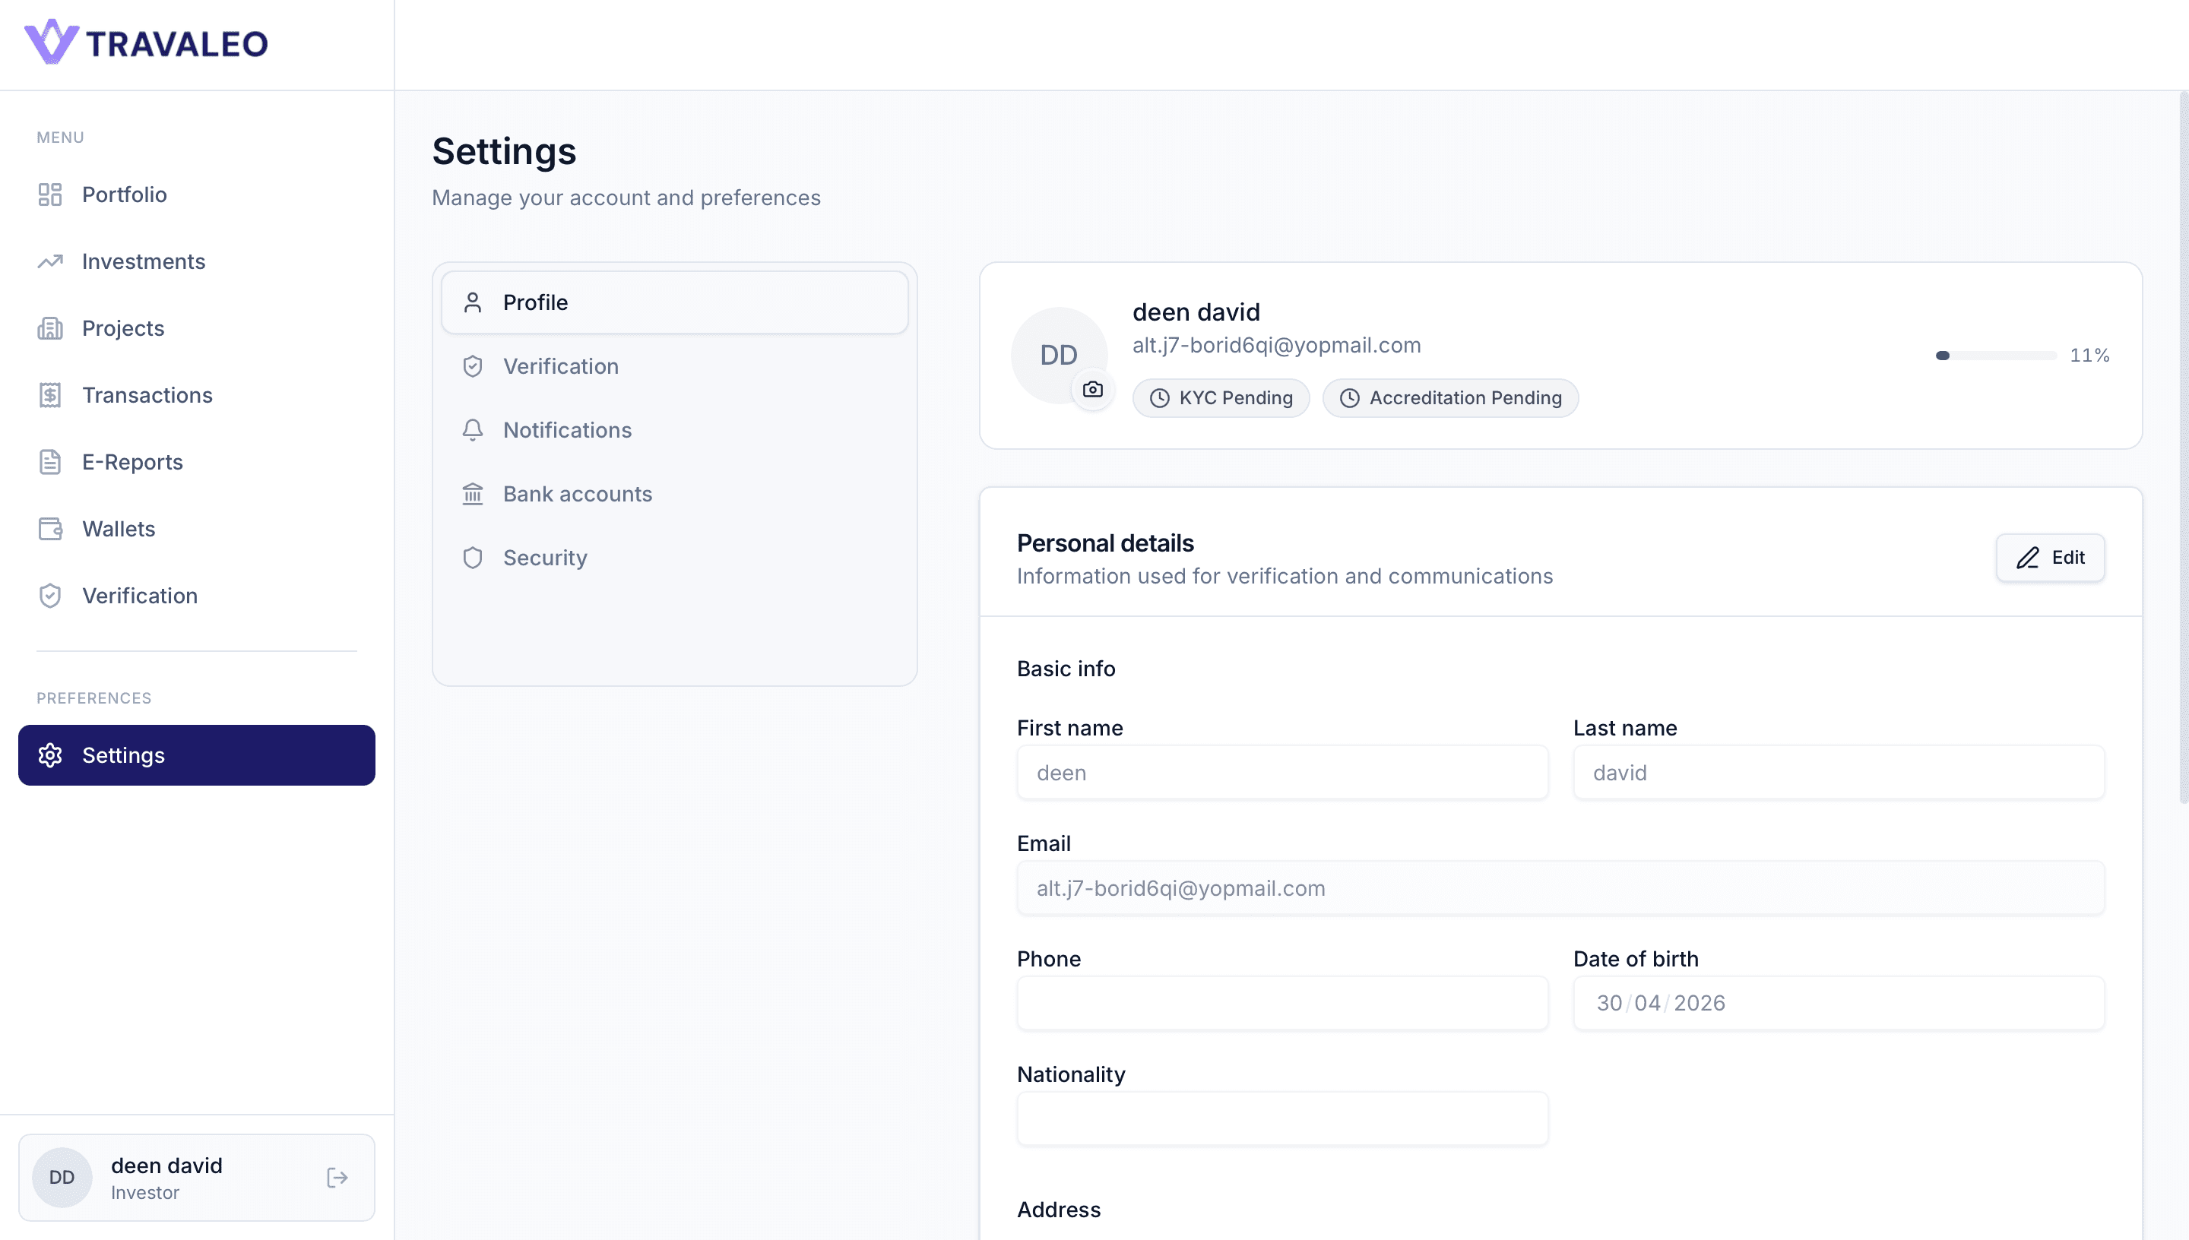Click the Investments trend-line icon
The image size is (2189, 1240).
click(50, 261)
